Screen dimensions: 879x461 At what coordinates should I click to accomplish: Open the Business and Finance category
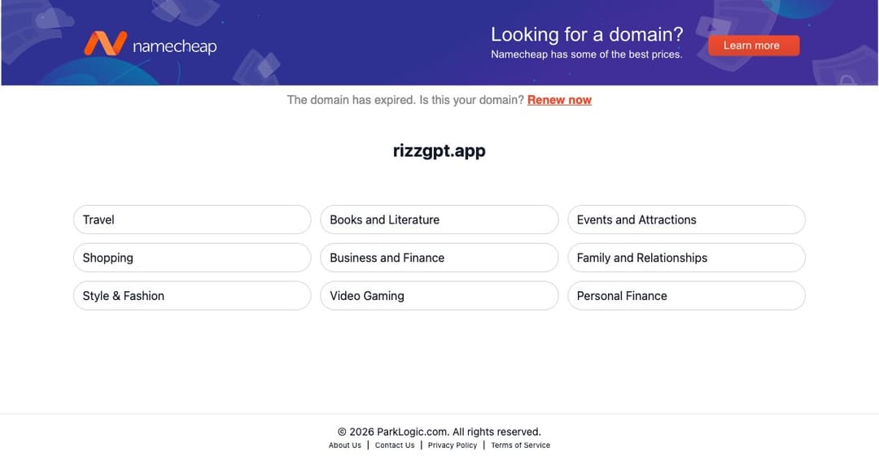(439, 258)
